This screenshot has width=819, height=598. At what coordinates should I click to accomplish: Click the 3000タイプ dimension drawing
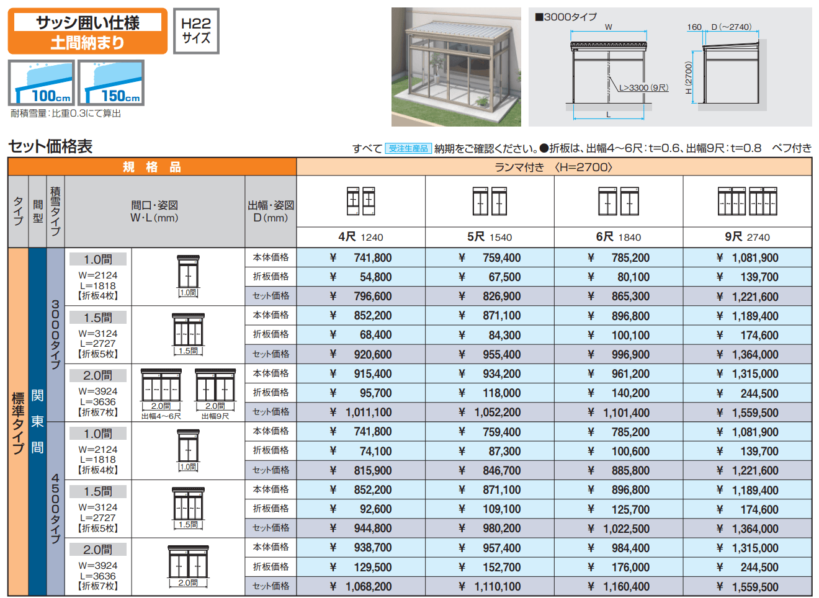click(x=669, y=67)
